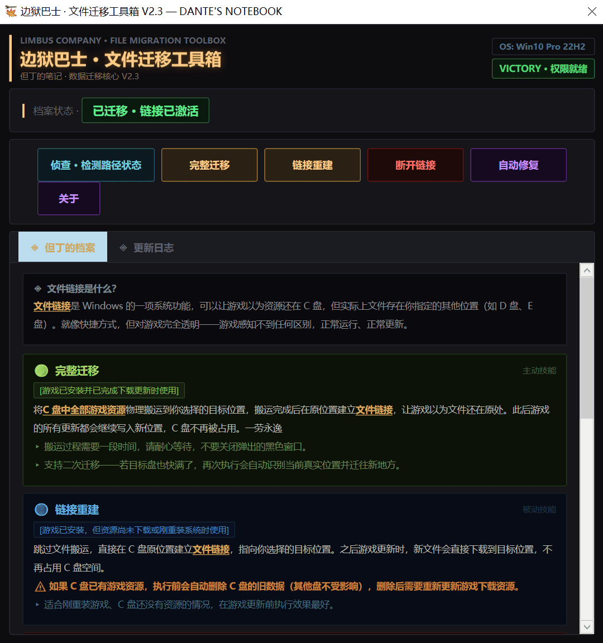The height and width of the screenshot is (643, 603).
Task: Start 完整迁移 with the orange button
Action: (x=209, y=165)
